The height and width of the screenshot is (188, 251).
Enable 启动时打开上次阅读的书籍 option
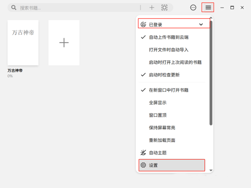point(172,62)
